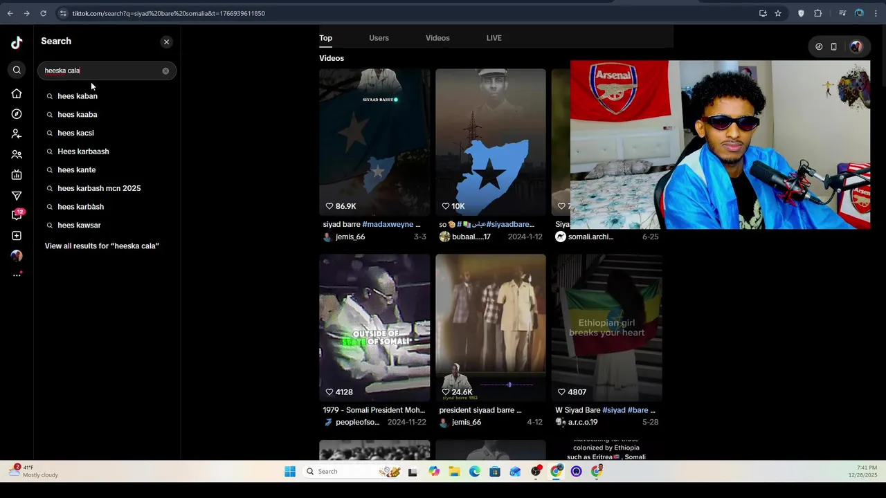Open Activity inbox with 12 badge

[17, 215]
